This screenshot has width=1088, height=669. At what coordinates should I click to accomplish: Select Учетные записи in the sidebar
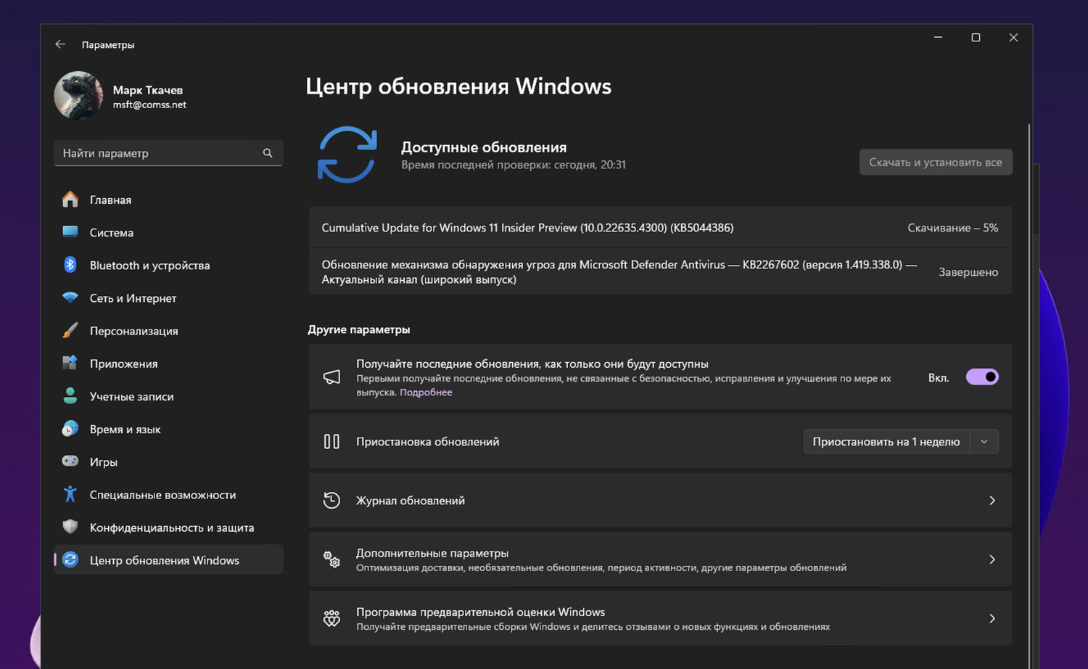[131, 396]
